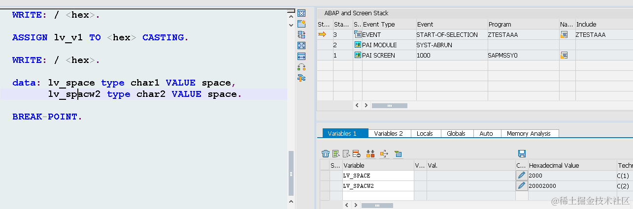Click the pencil edit icon for LV_SPACE
This screenshot has width=633, height=209.
[x=522, y=175]
